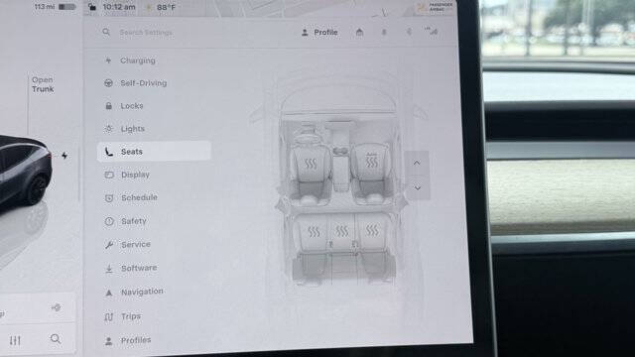Open the Trips menu item
This screenshot has width=635, height=357.
coord(123,316)
